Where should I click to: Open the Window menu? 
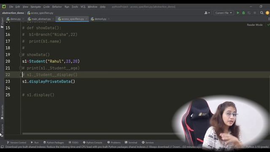click(92, 7)
